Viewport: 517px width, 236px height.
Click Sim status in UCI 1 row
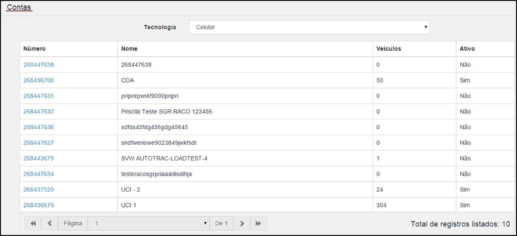pyautogui.click(x=465, y=205)
